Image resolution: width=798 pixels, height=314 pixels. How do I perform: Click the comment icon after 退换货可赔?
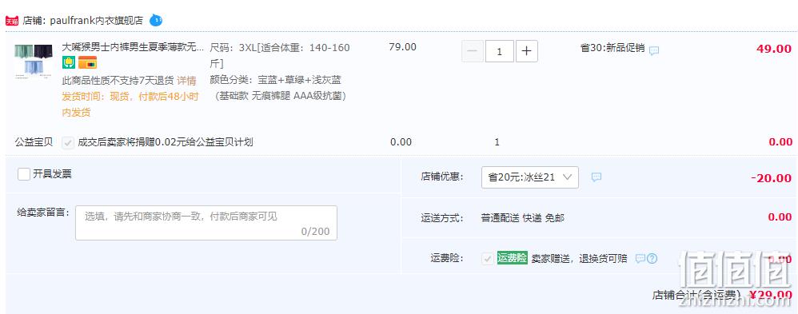point(640,259)
